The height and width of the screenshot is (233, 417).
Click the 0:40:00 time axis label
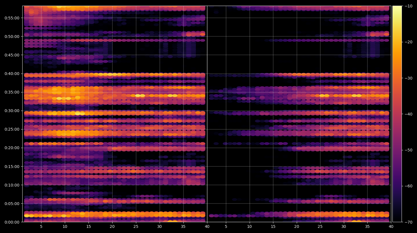[12, 74]
